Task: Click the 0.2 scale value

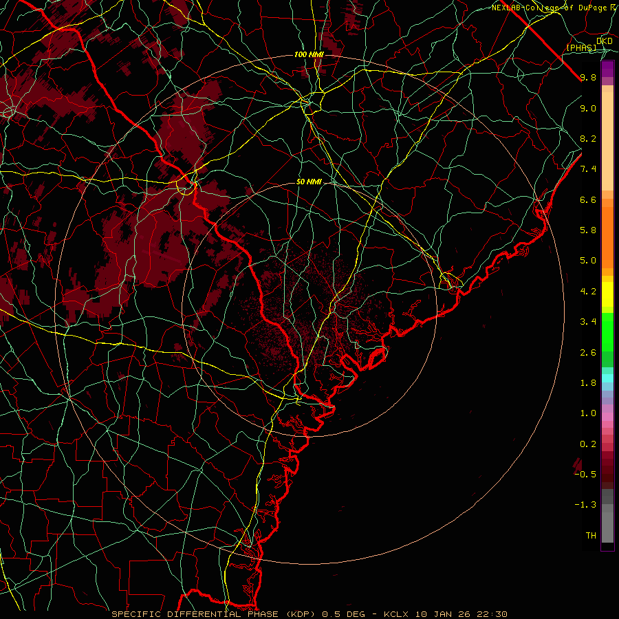Action: click(x=588, y=444)
